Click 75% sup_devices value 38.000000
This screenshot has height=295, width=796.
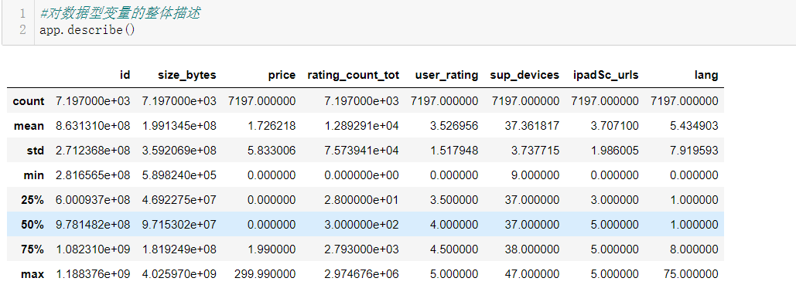(x=532, y=250)
